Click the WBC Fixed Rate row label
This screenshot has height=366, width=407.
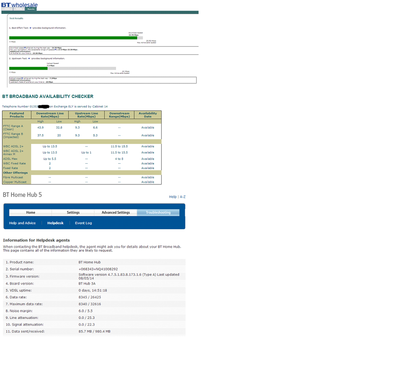15,163
